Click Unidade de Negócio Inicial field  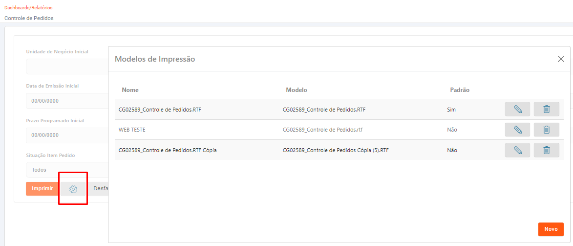pos(66,67)
